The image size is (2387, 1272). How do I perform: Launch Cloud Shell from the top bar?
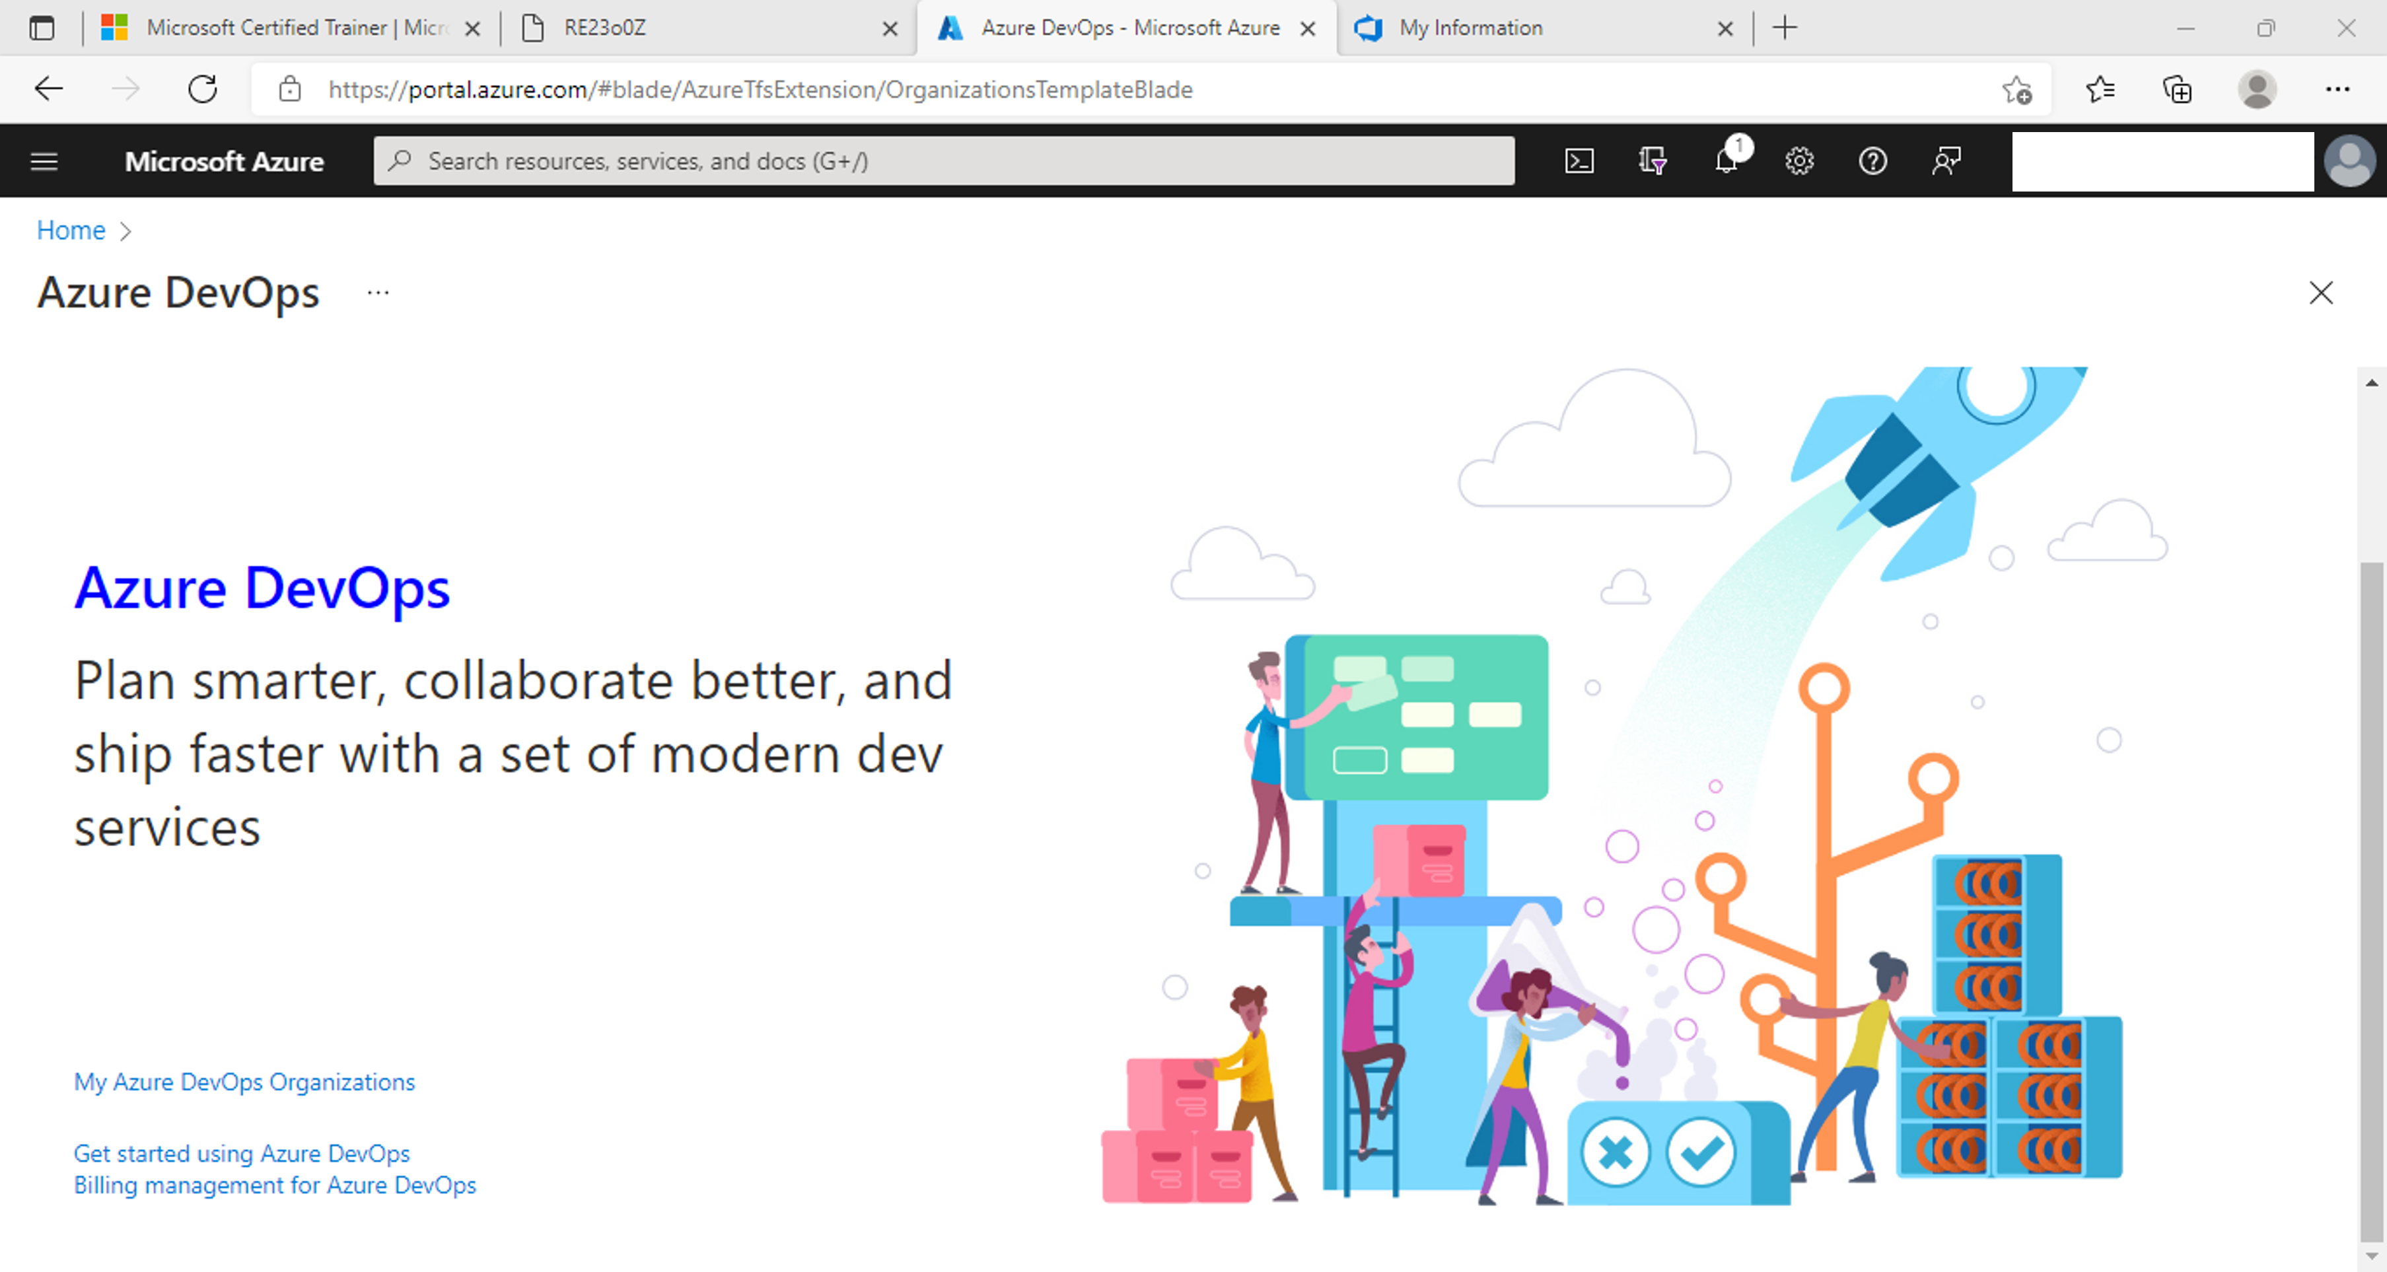click(x=1579, y=161)
